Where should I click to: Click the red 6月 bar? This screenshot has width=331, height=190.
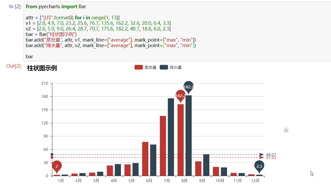tap(145, 159)
